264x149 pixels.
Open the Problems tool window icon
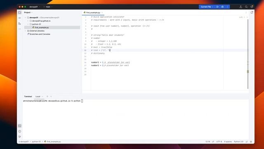point(20,131)
